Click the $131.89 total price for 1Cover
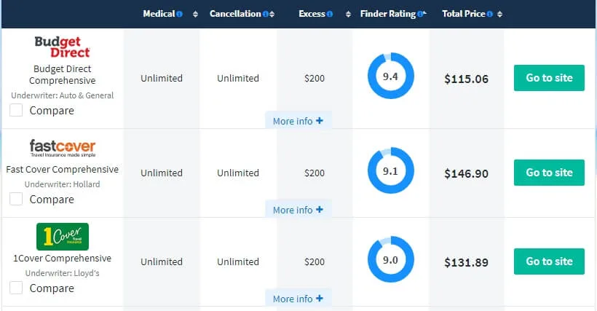 466,262
